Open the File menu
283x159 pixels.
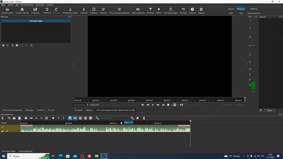coord(4,5)
